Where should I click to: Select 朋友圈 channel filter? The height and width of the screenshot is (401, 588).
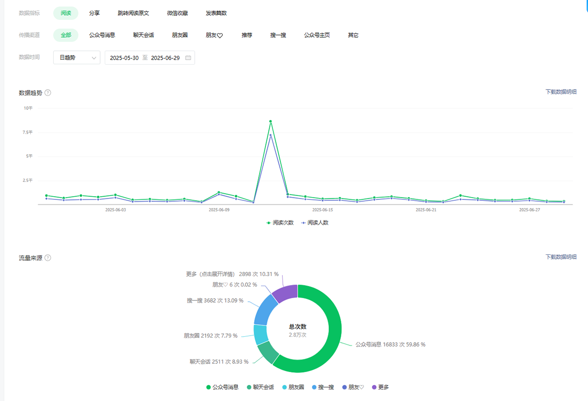pyautogui.click(x=180, y=35)
